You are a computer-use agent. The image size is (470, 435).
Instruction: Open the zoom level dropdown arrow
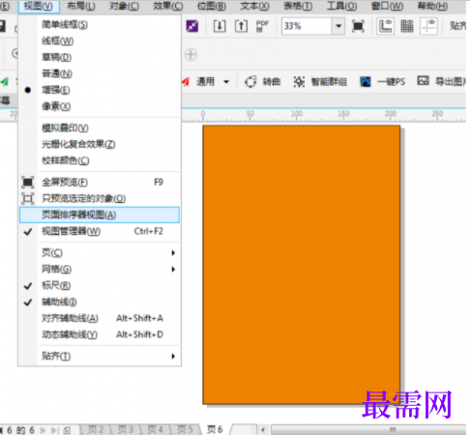point(338,26)
